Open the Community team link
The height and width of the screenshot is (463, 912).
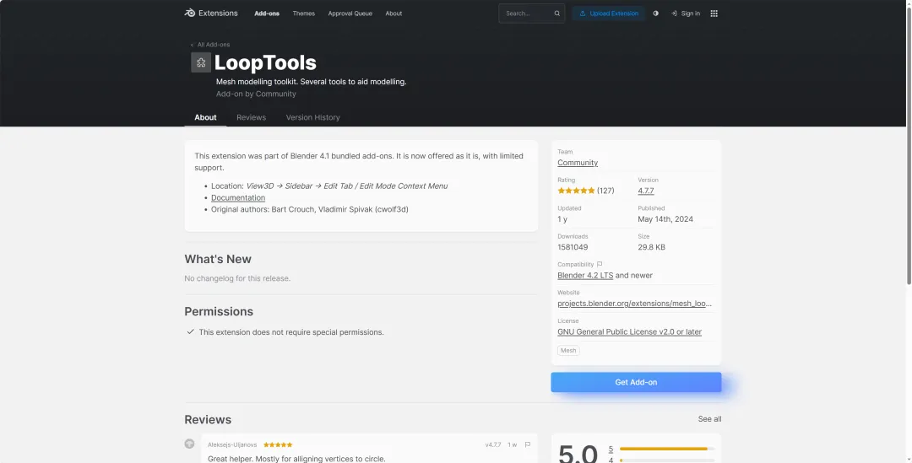click(x=578, y=163)
